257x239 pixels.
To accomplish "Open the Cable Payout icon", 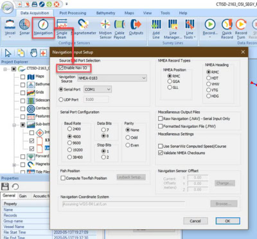I will pos(120,24).
